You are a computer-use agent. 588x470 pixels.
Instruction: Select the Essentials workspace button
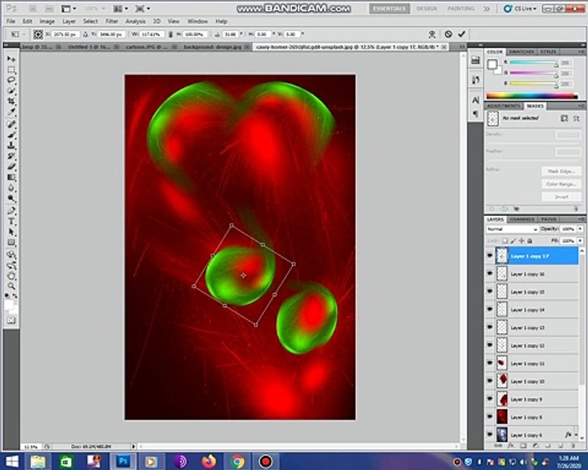389,8
